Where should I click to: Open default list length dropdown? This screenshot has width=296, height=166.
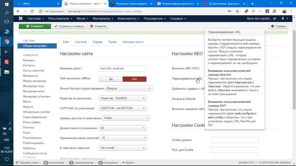coord(122,128)
